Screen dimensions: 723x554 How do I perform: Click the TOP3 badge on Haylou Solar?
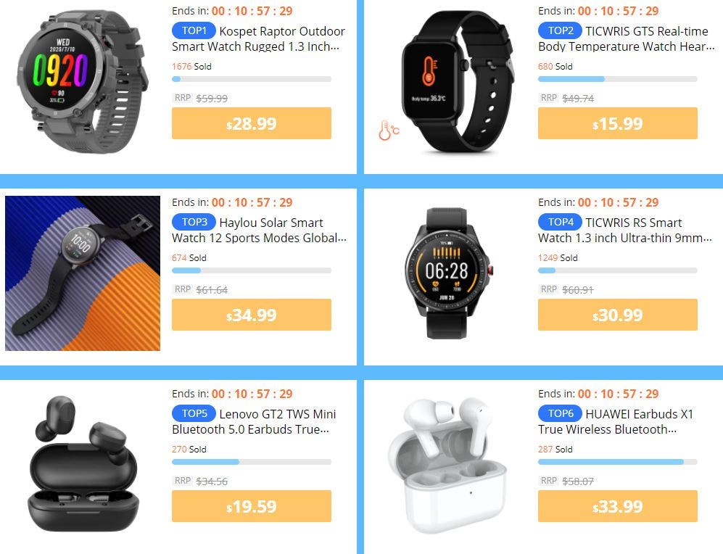pos(194,222)
